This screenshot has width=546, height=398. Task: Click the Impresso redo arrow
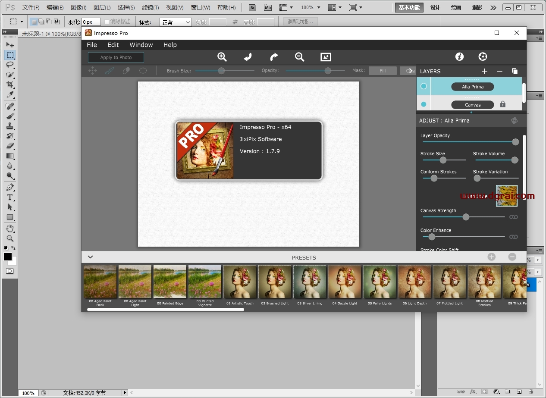pos(274,57)
